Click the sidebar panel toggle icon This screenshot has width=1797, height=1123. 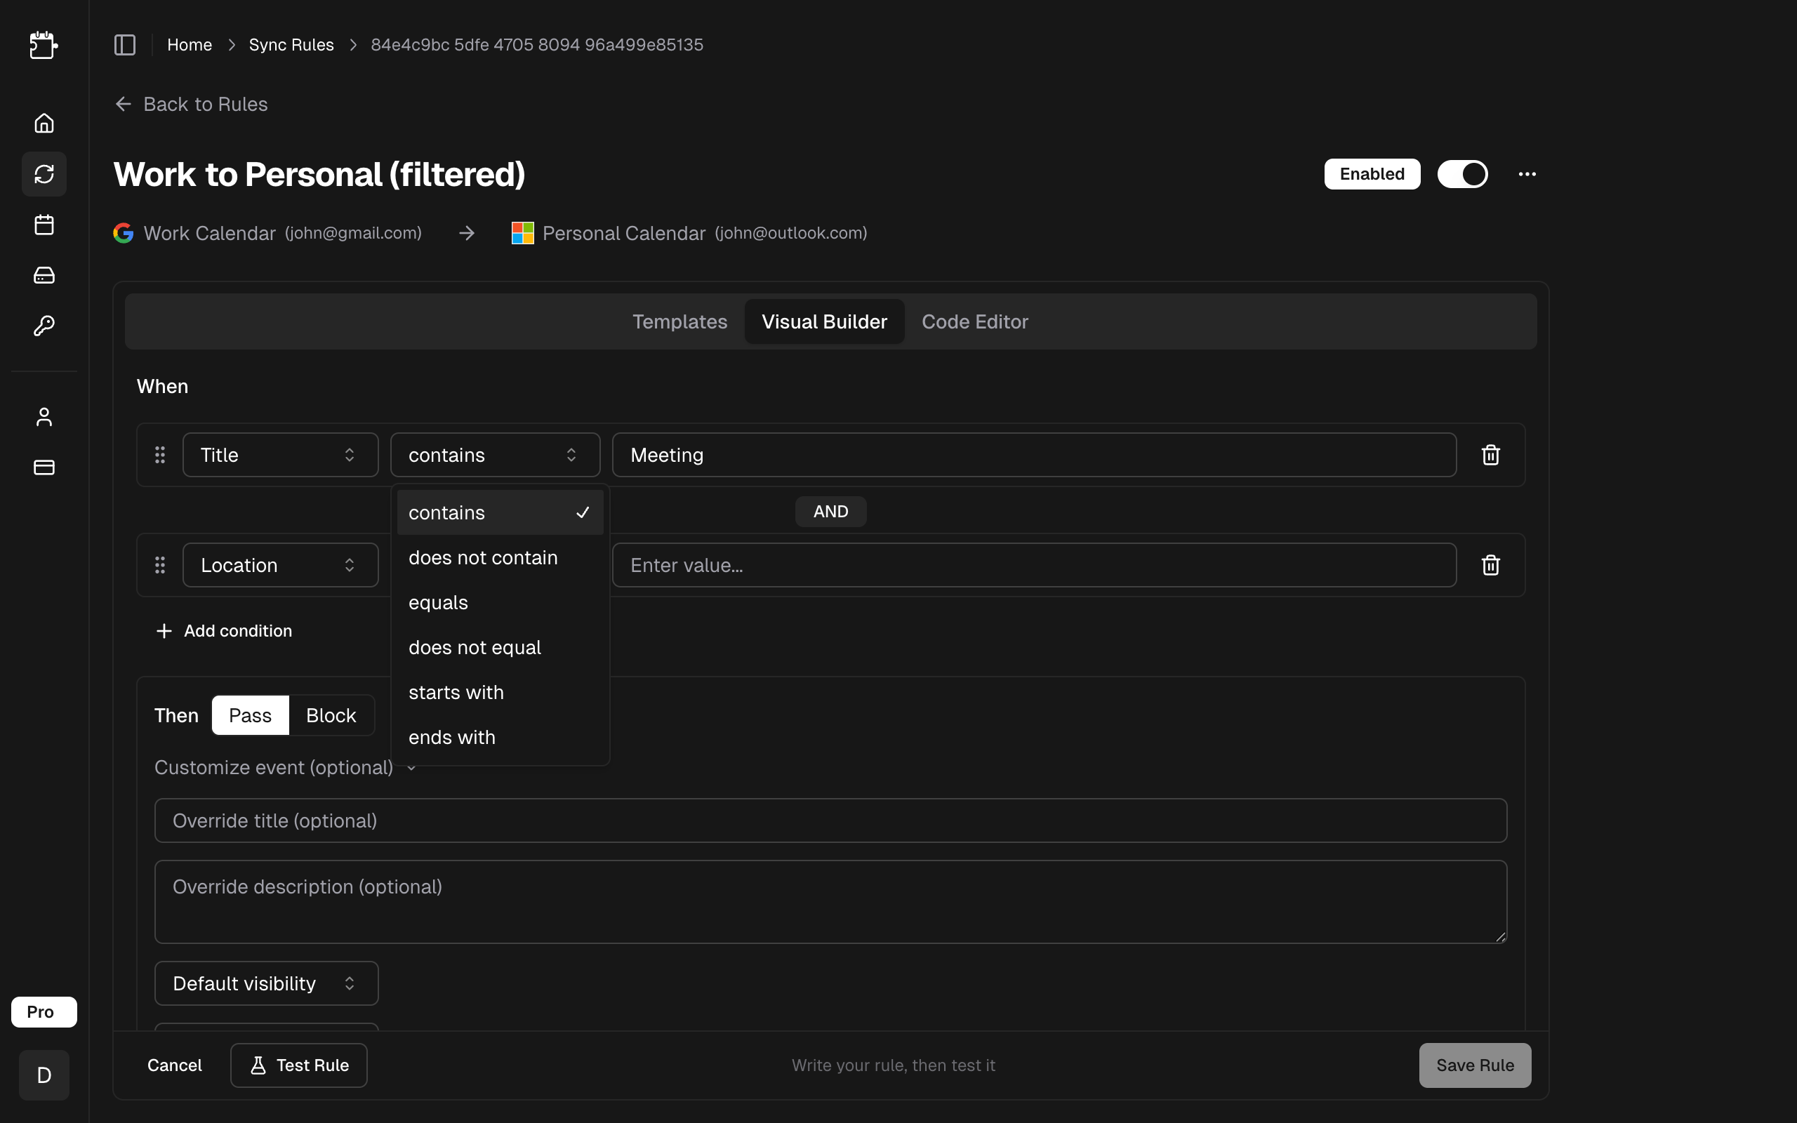click(x=125, y=44)
